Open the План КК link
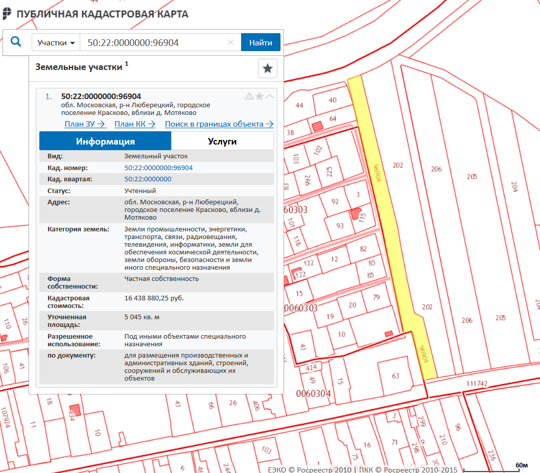The height and width of the screenshot is (473, 540). click(135, 124)
